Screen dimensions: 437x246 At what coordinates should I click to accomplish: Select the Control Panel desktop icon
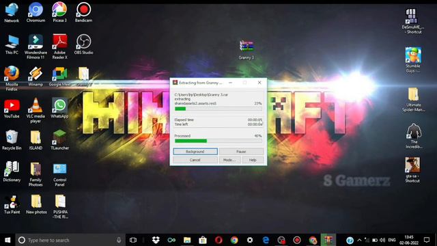coord(59,174)
